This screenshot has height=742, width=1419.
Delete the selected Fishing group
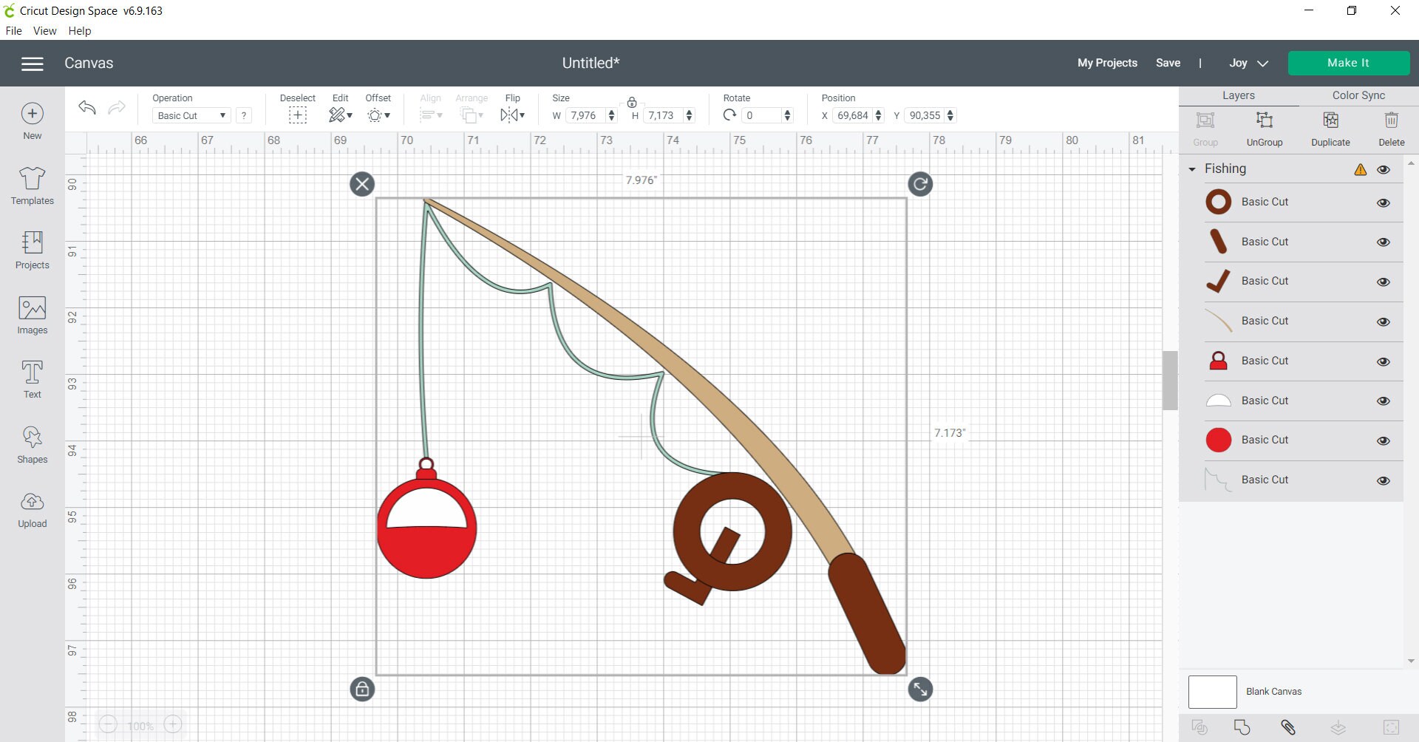click(x=1390, y=128)
